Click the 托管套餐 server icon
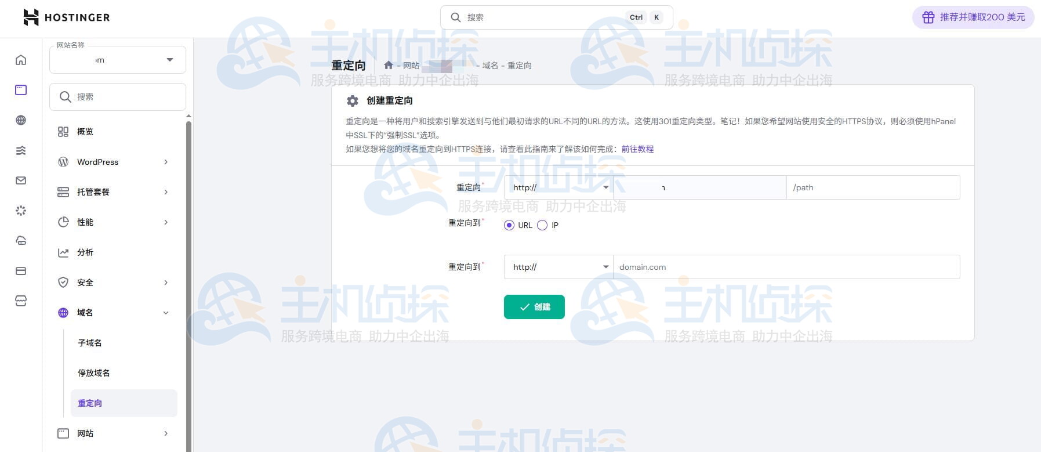The height and width of the screenshot is (452, 1041). click(63, 192)
